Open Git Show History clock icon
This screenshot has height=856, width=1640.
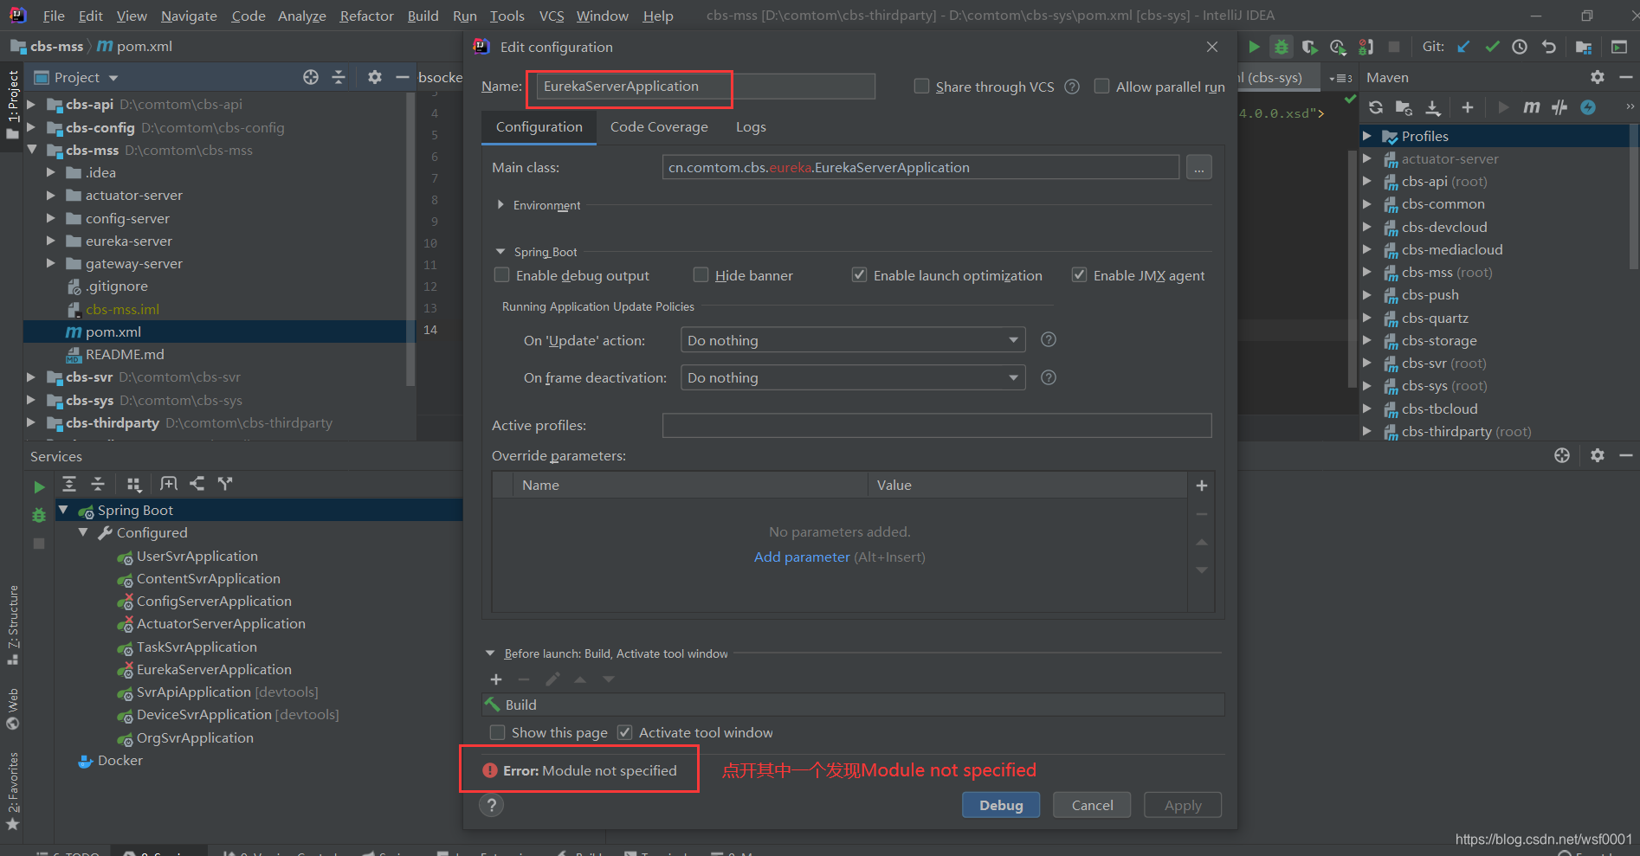[1520, 47]
